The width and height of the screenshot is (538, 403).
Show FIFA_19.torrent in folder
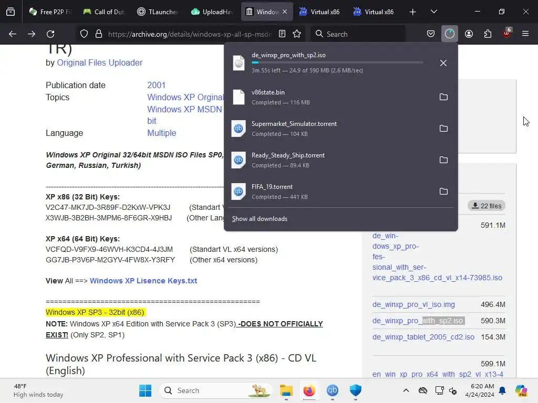click(443, 192)
